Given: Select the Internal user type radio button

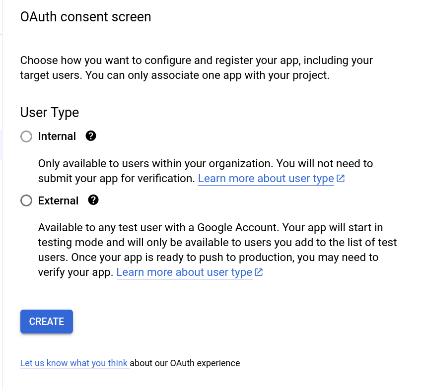Looking at the screenshot, I should pos(26,136).
